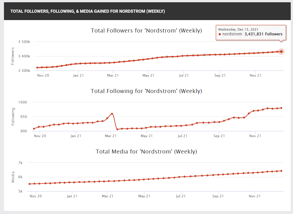Image resolution: width=293 pixels, height=214 pixels.
Task: Click 'Jan 21' on the Following chart x-axis
Action: click(x=76, y=136)
